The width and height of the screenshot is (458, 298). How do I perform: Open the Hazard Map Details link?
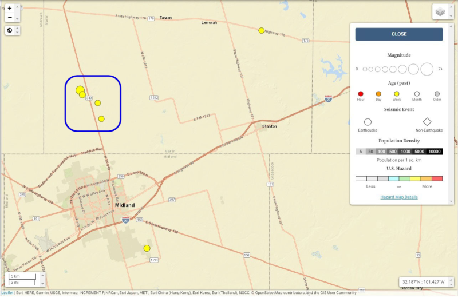[399, 197]
